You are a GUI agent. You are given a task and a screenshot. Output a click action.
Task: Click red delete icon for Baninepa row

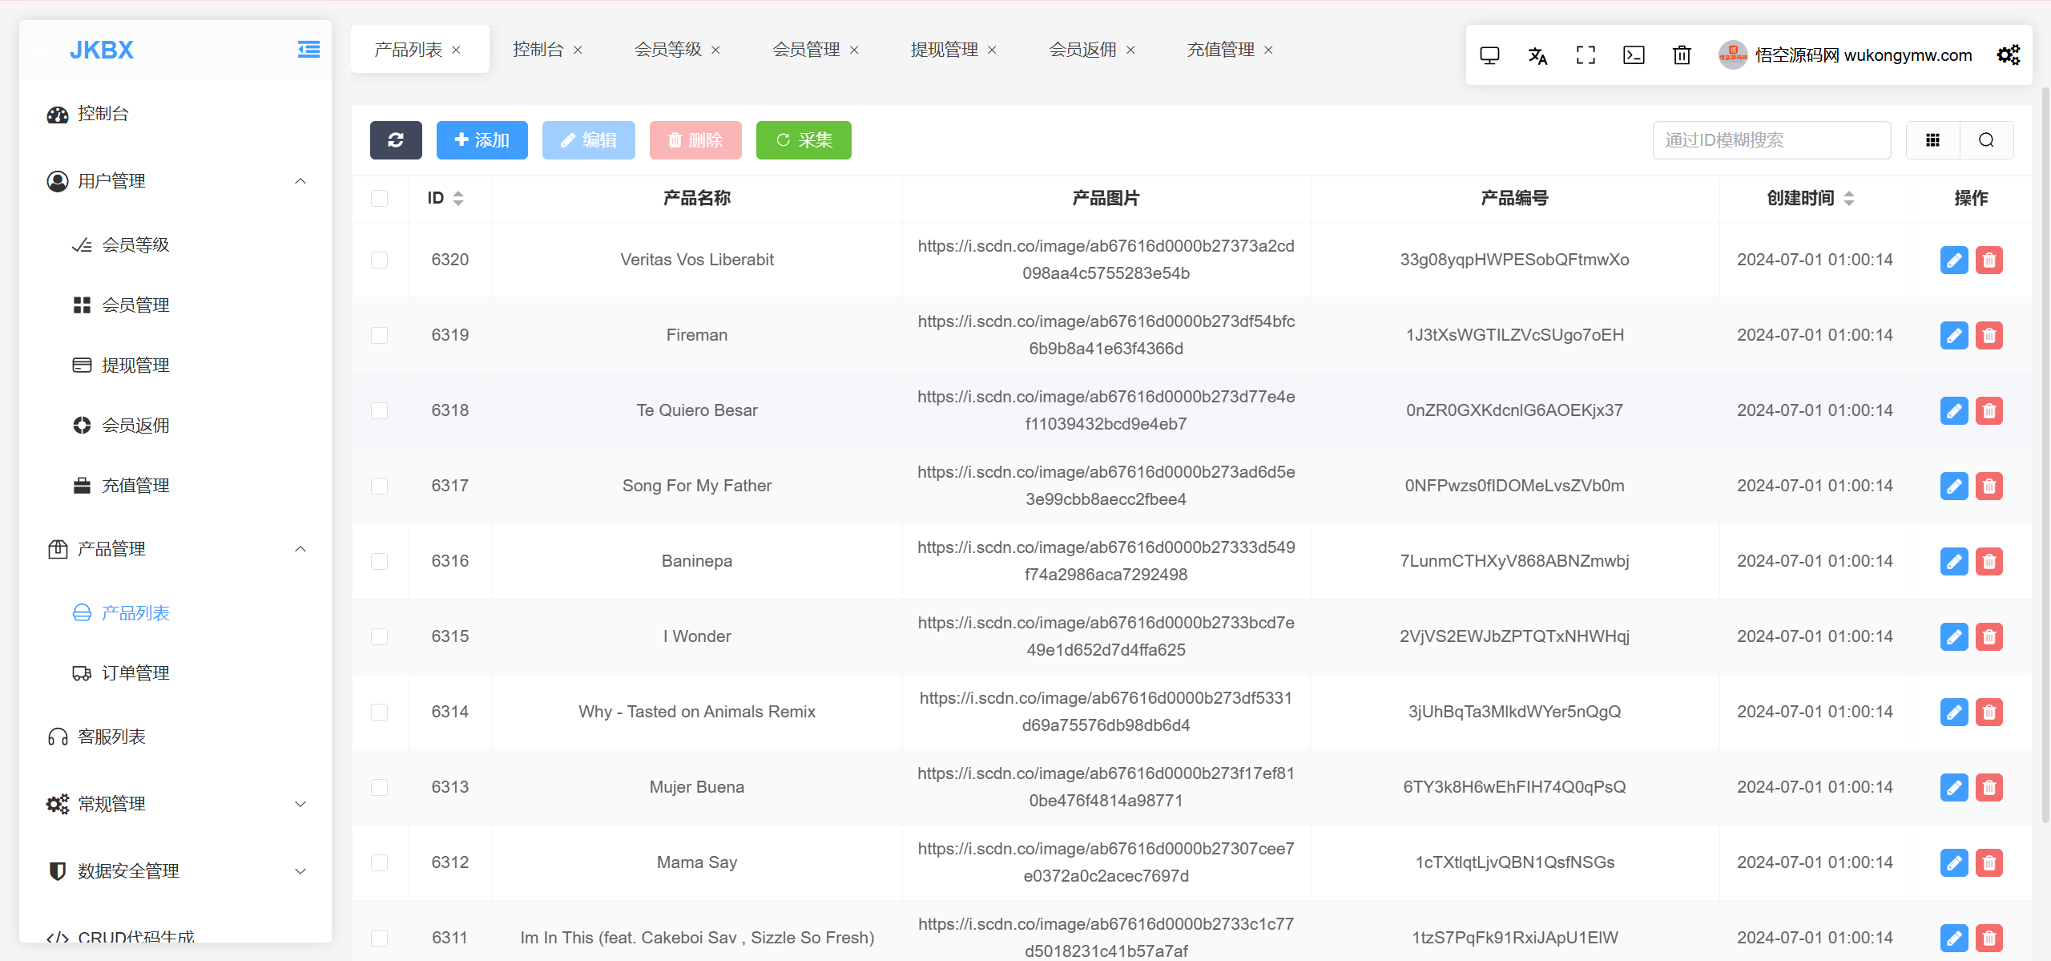[1989, 561]
